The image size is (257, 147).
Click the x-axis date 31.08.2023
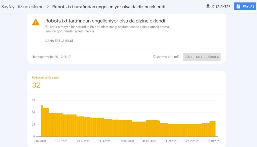[149, 141]
